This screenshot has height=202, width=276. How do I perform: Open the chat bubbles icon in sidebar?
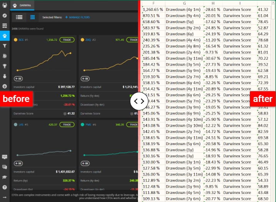pos(5,167)
